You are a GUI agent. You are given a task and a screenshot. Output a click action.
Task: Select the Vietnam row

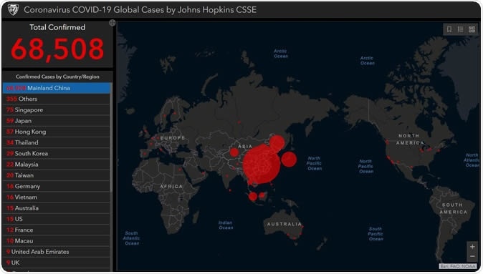tap(57, 197)
